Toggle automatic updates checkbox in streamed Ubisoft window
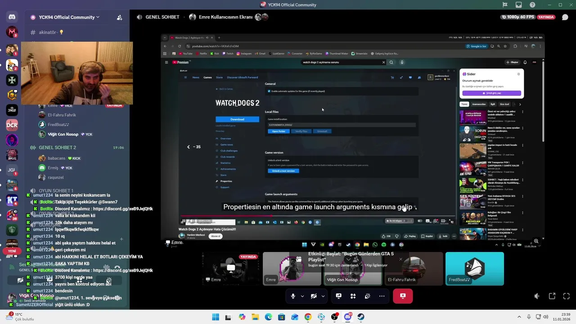Viewport: 576px width, 324px height. pos(269,91)
